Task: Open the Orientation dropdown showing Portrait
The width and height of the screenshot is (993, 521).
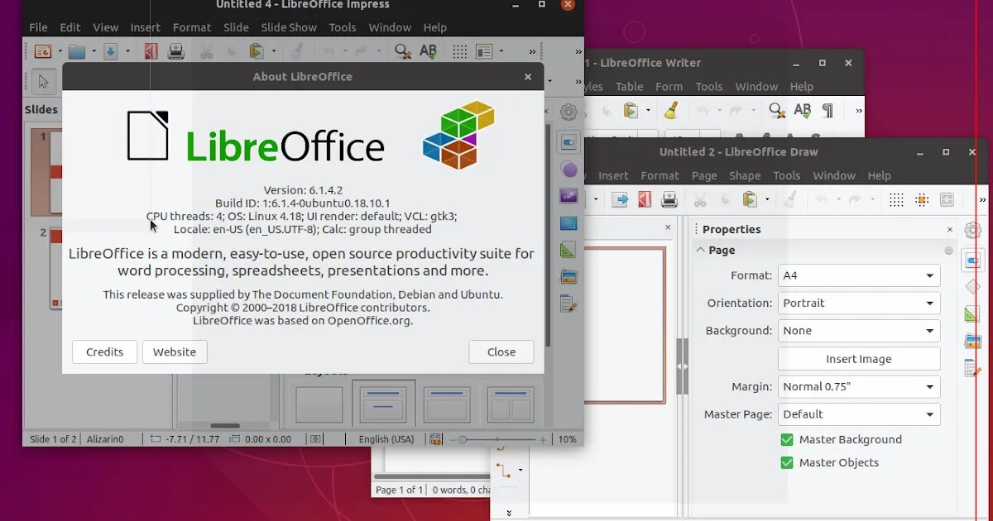Action: (x=859, y=303)
